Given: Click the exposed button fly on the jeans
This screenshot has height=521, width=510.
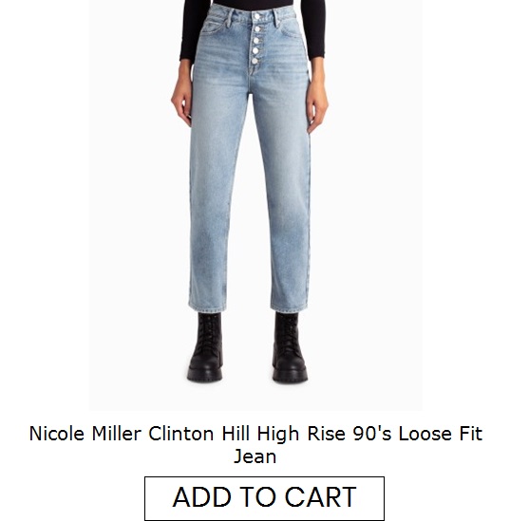Looking at the screenshot, I should pos(255,40).
